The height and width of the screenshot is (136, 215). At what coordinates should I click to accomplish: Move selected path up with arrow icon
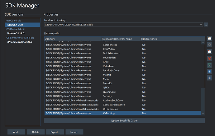pos(209,71)
